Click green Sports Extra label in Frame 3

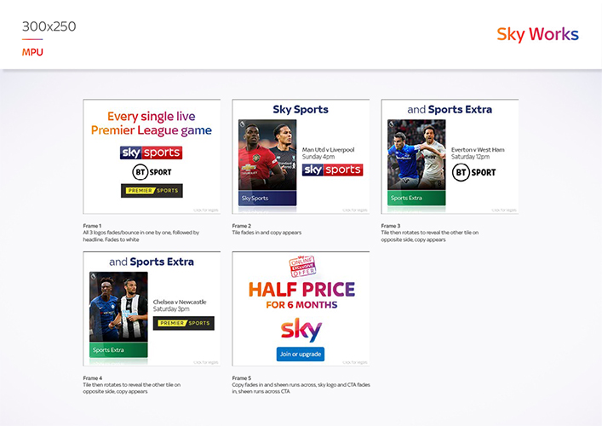[416, 199]
